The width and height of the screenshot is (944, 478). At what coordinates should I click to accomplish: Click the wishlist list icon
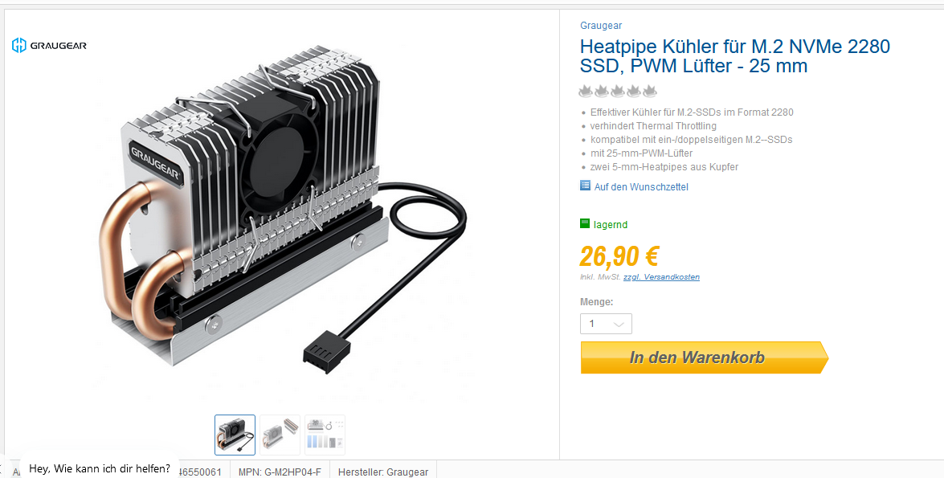pos(585,186)
